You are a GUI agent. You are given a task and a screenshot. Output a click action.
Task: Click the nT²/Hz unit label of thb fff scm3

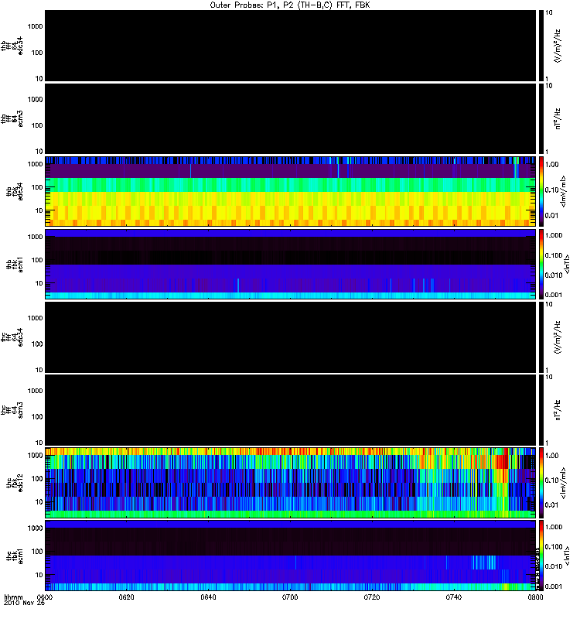(x=558, y=119)
